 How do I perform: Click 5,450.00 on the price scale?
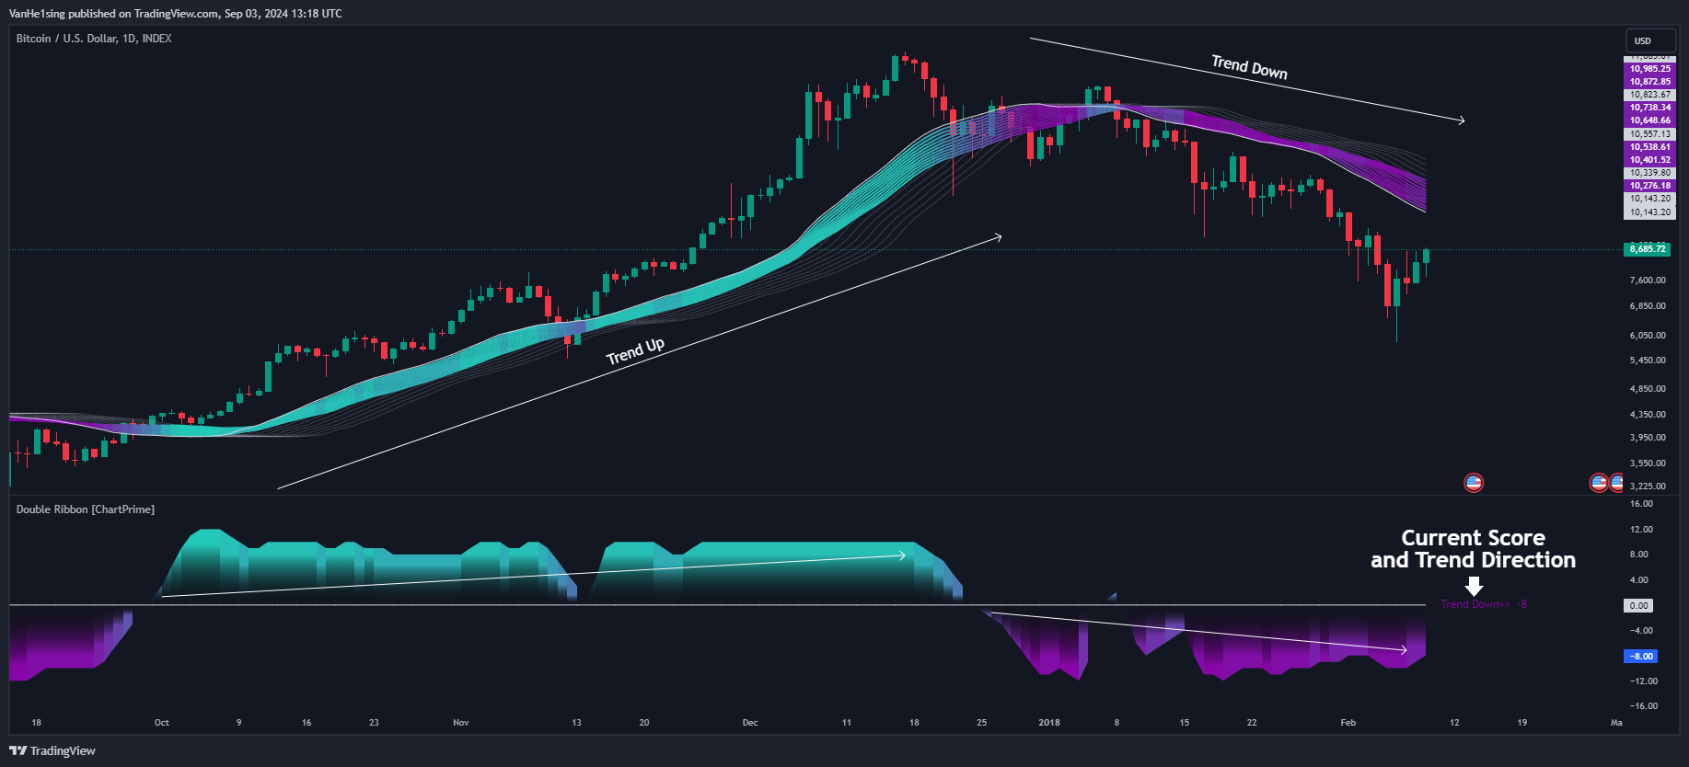click(1648, 361)
